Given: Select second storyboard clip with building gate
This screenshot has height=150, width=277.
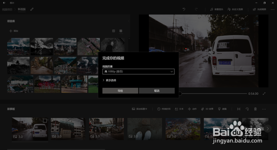Looking at the screenshot, I should click(x=68, y=129).
